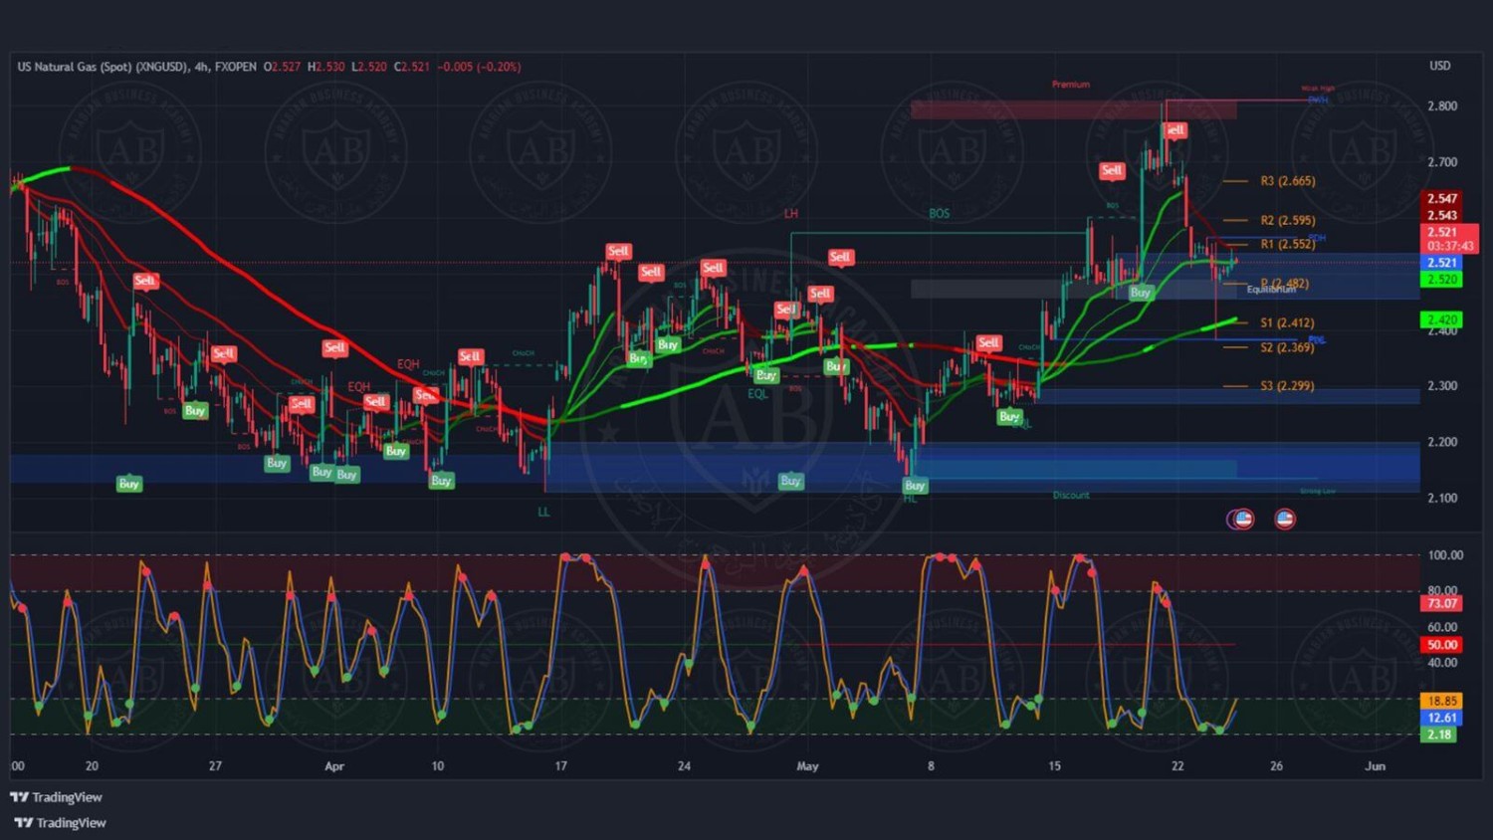Click the Equilibrium zone label

coord(1271,290)
